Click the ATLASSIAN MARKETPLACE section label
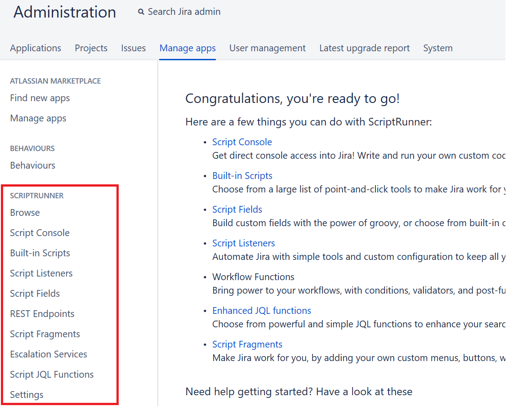Image resolution: width=518 pixels, height=406 pixels. tap(55, 81)
